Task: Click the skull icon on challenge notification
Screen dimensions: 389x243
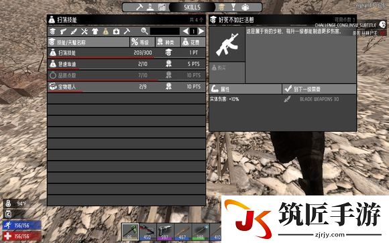Action: point(382,24)
